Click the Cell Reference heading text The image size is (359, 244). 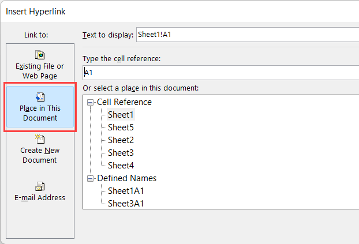(124, 102)
